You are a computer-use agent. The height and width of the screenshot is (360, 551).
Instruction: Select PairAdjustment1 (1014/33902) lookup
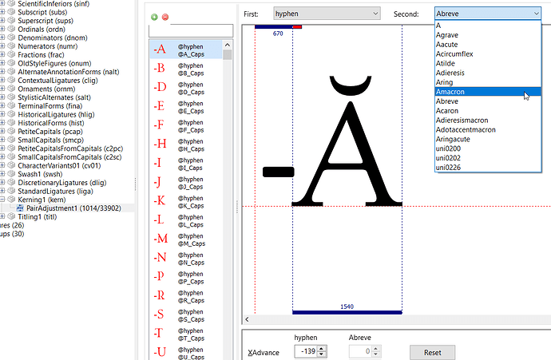tap(73, 208)
